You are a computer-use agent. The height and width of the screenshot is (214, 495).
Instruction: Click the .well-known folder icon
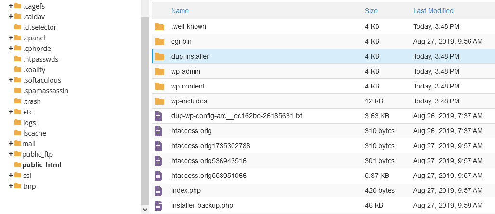(159, 26)
